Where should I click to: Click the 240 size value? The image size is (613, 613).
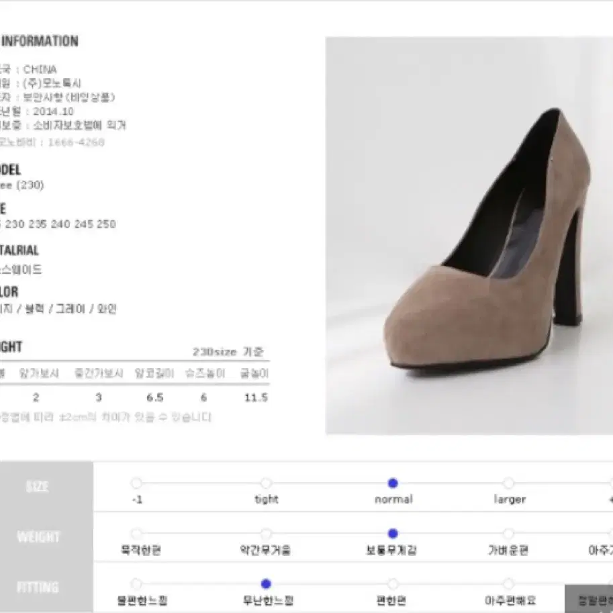click(60, 224)
